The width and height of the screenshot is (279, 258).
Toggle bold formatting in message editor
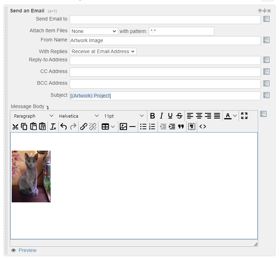[153, 116]
